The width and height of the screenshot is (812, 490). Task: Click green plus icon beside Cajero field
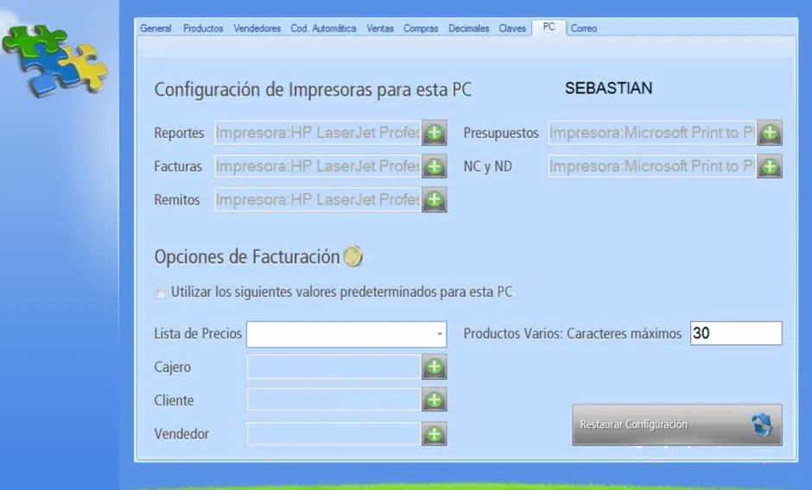(x=435, y=367)
